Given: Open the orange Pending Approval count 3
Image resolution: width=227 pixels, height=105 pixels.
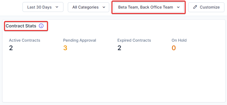Looking at the screenshot, I should click(65, 48).
